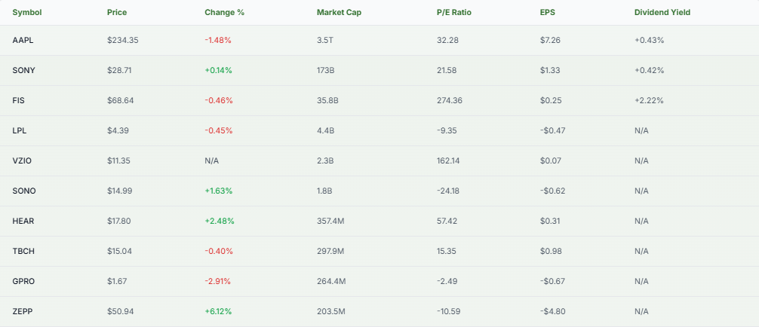Select the TBCH ticker symbol
The image size is (759, 327).
click(24, 251)
